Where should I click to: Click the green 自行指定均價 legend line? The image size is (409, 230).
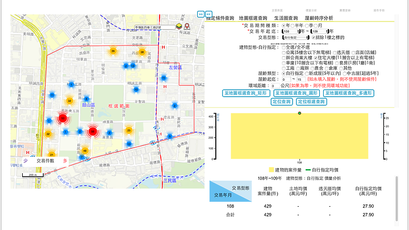click(x=308, y=170)
